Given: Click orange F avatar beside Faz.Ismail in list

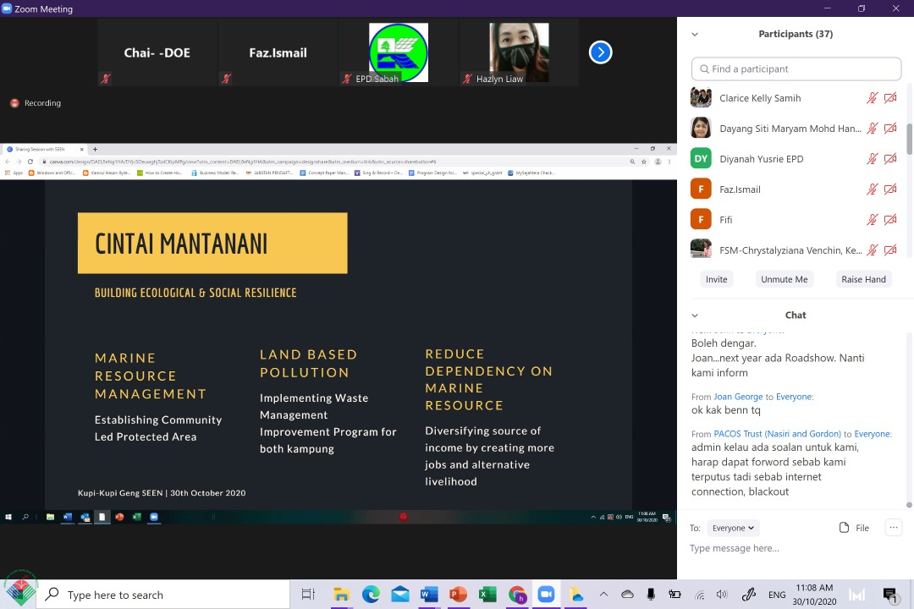Looking at the screenshot, I should pos(701,189).
